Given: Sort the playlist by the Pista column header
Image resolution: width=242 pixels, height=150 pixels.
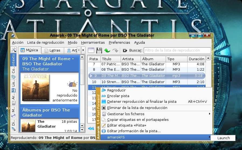Looking at the screenshot, I should pos(94,59).
